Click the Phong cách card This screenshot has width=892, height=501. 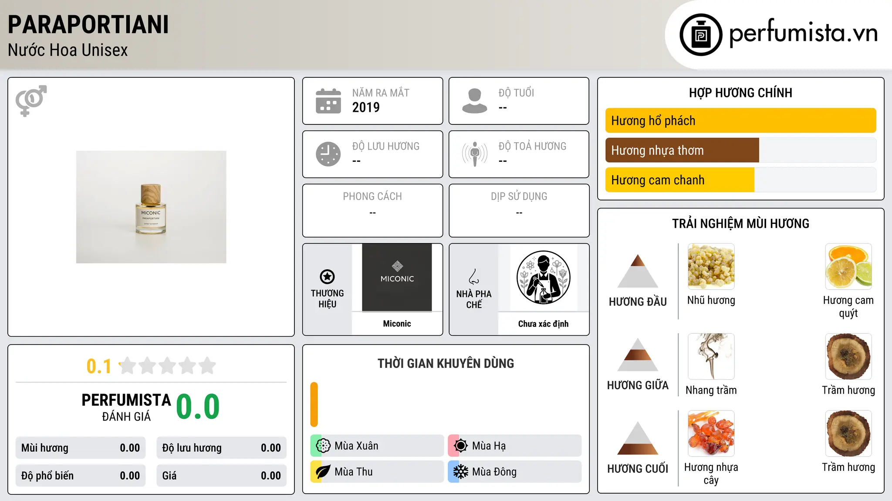[372, 210]
